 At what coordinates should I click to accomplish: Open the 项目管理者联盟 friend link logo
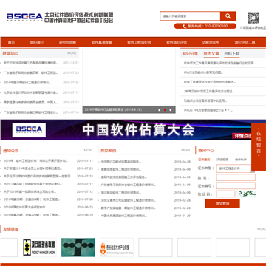(x=40, y=248)
